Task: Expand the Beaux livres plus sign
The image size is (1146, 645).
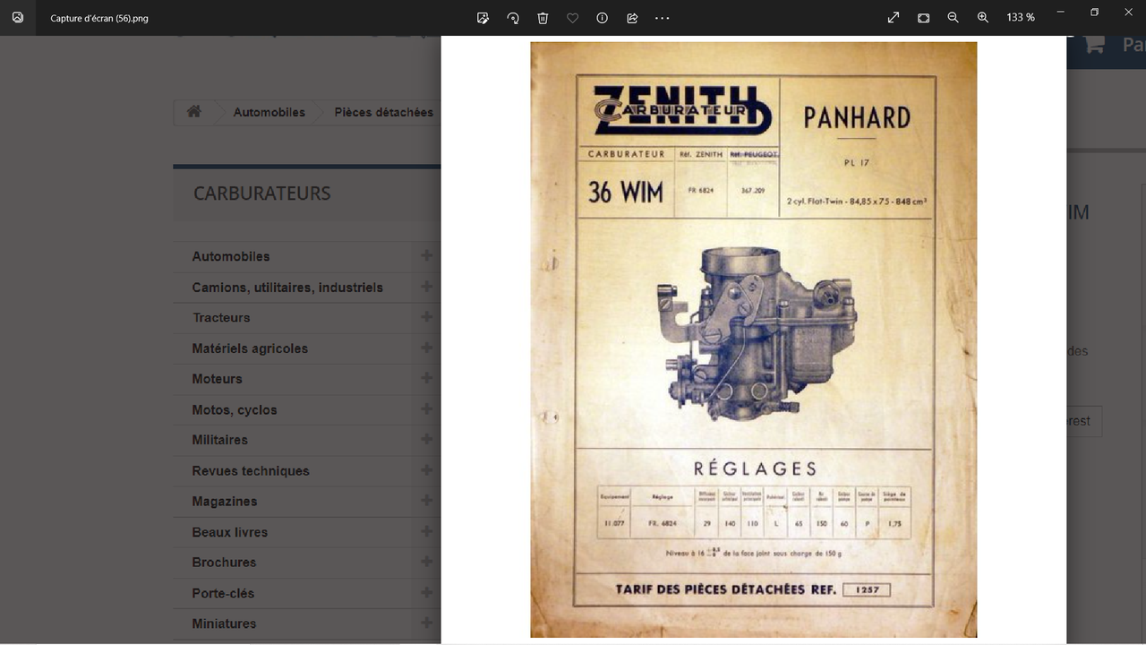Action: (x=426, y=531)
